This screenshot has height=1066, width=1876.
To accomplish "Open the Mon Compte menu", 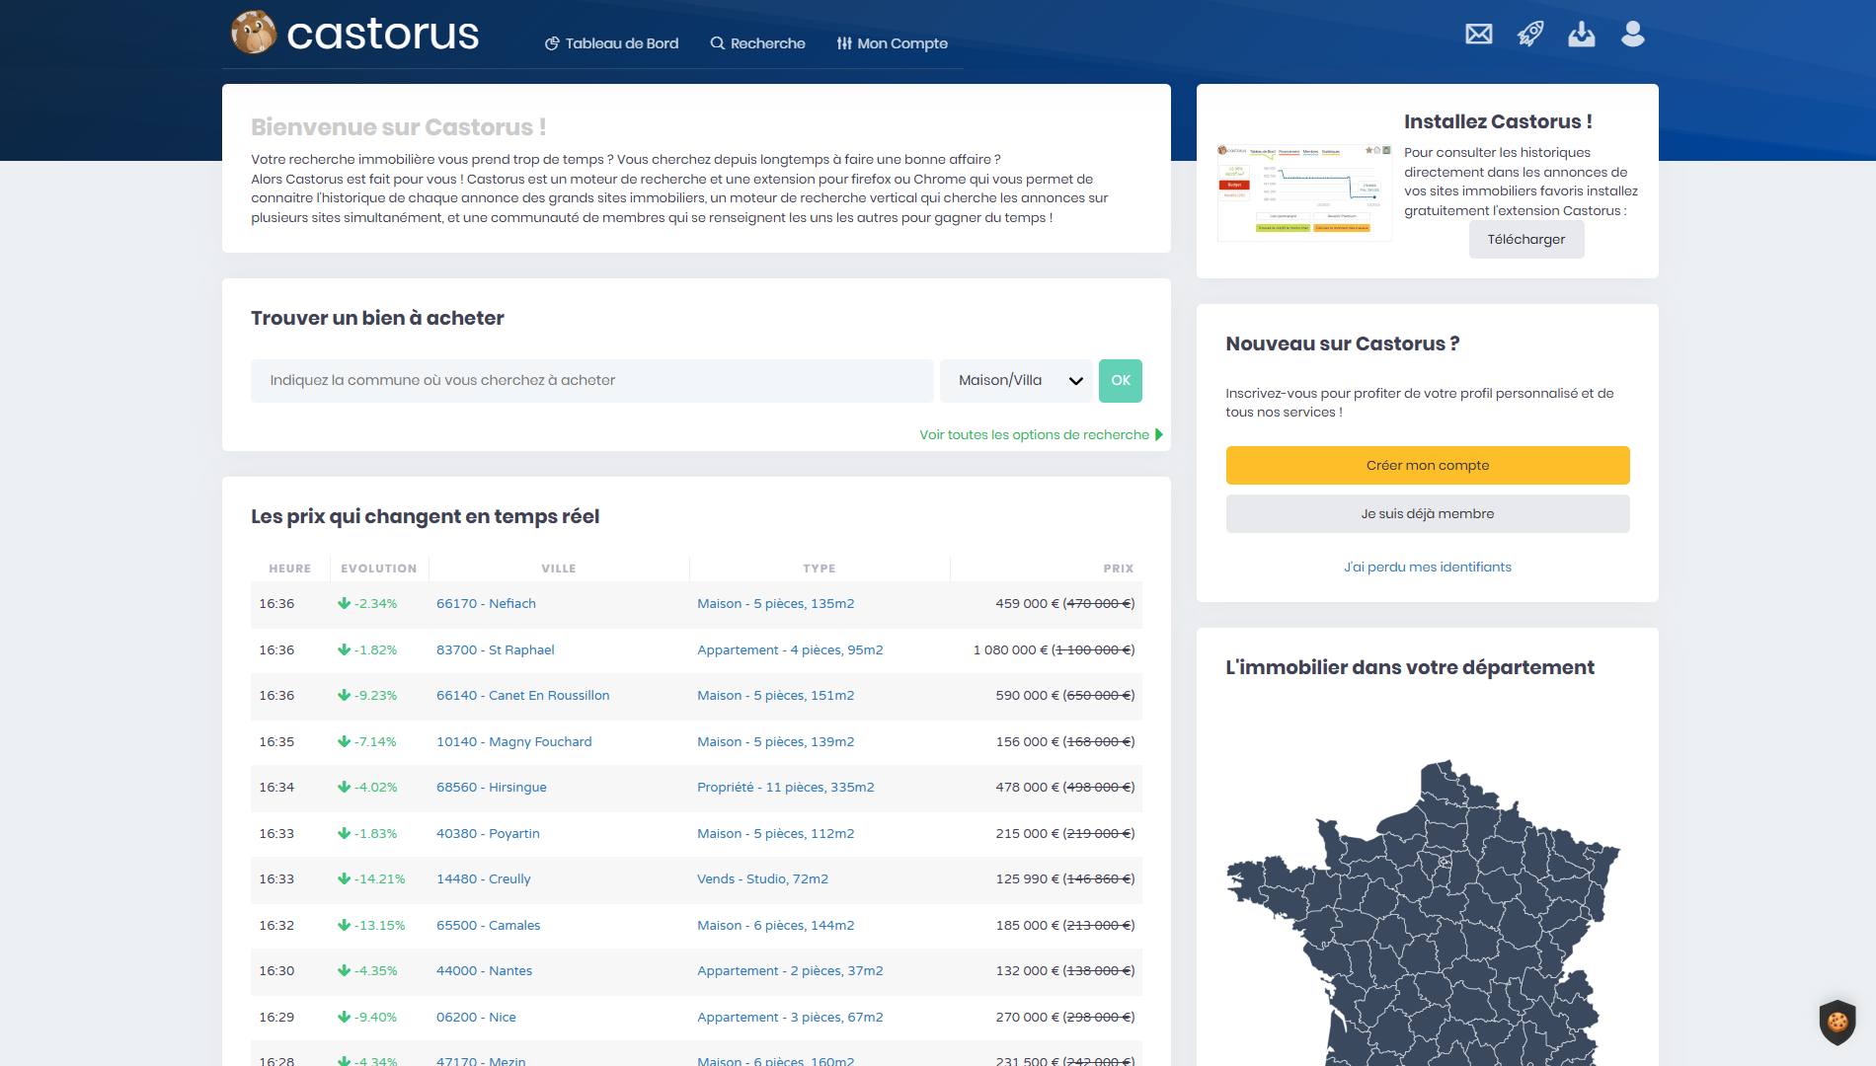I will coord(892,43).
